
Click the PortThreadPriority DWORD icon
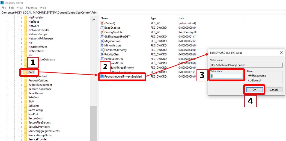click(102, 50)
